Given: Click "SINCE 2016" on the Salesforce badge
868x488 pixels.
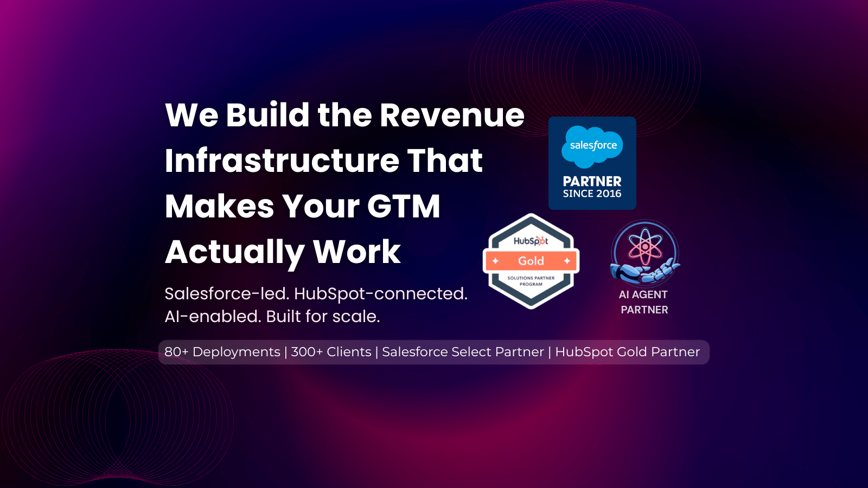Looking at the screenshot, I should [x=592, y=194].
